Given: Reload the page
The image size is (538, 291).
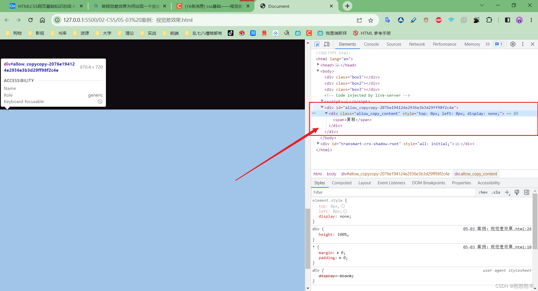Looking at the screenshot, I should point(31,20).
